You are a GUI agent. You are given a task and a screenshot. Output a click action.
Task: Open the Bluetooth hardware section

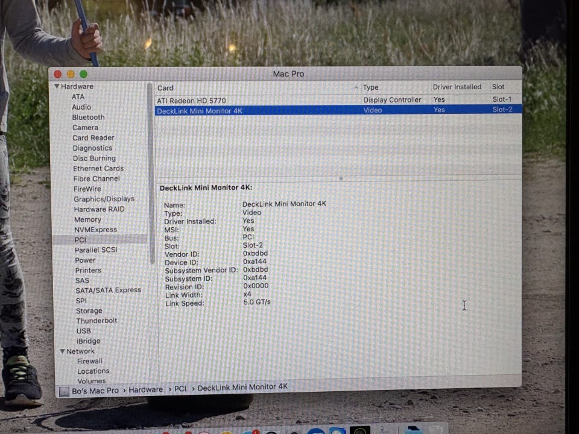[x=88, y=118]
